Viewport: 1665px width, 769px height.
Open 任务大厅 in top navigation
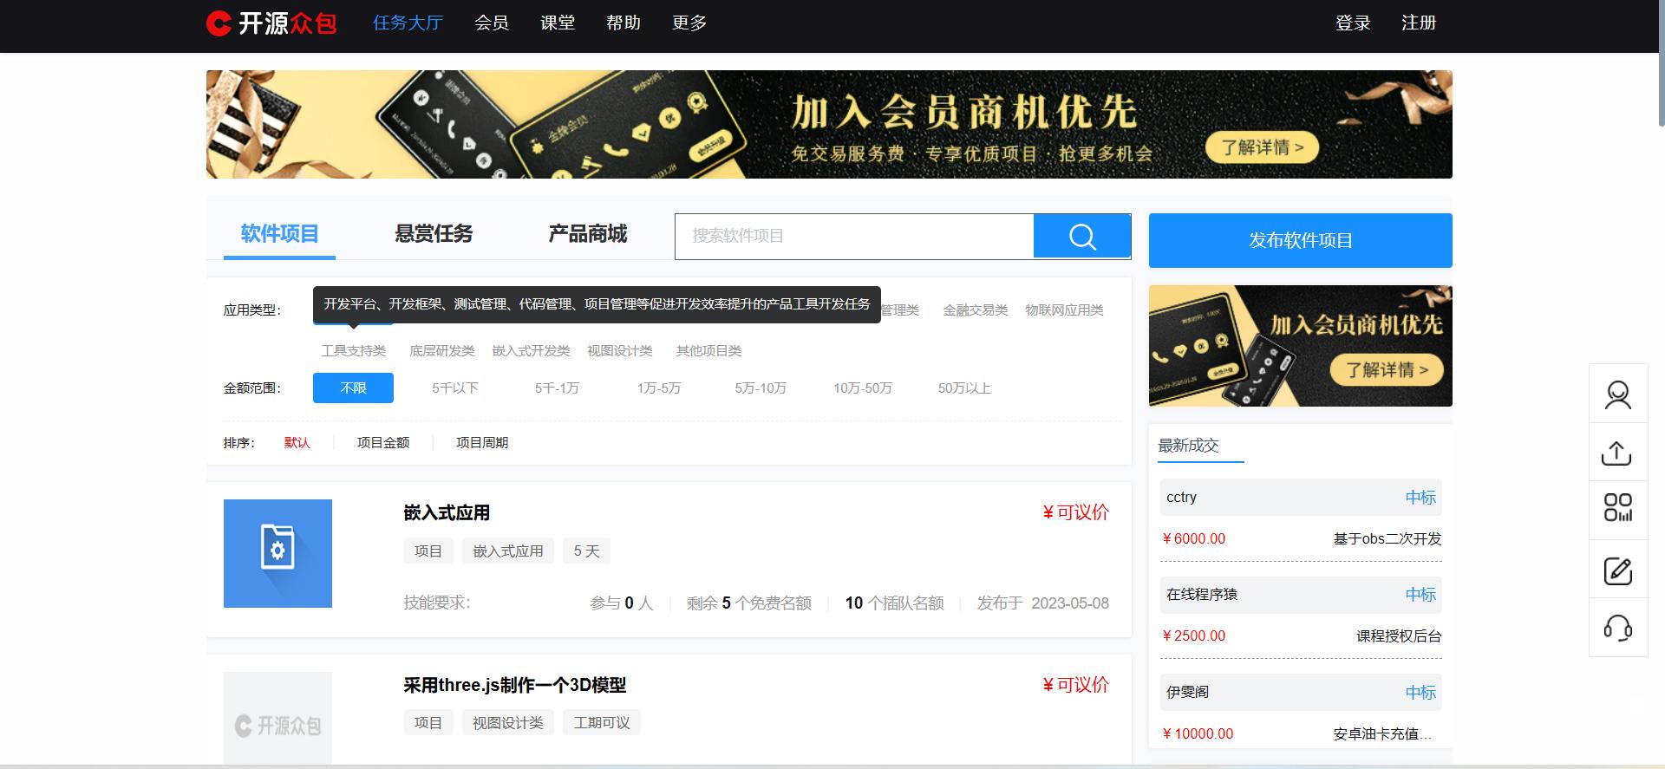408,23
